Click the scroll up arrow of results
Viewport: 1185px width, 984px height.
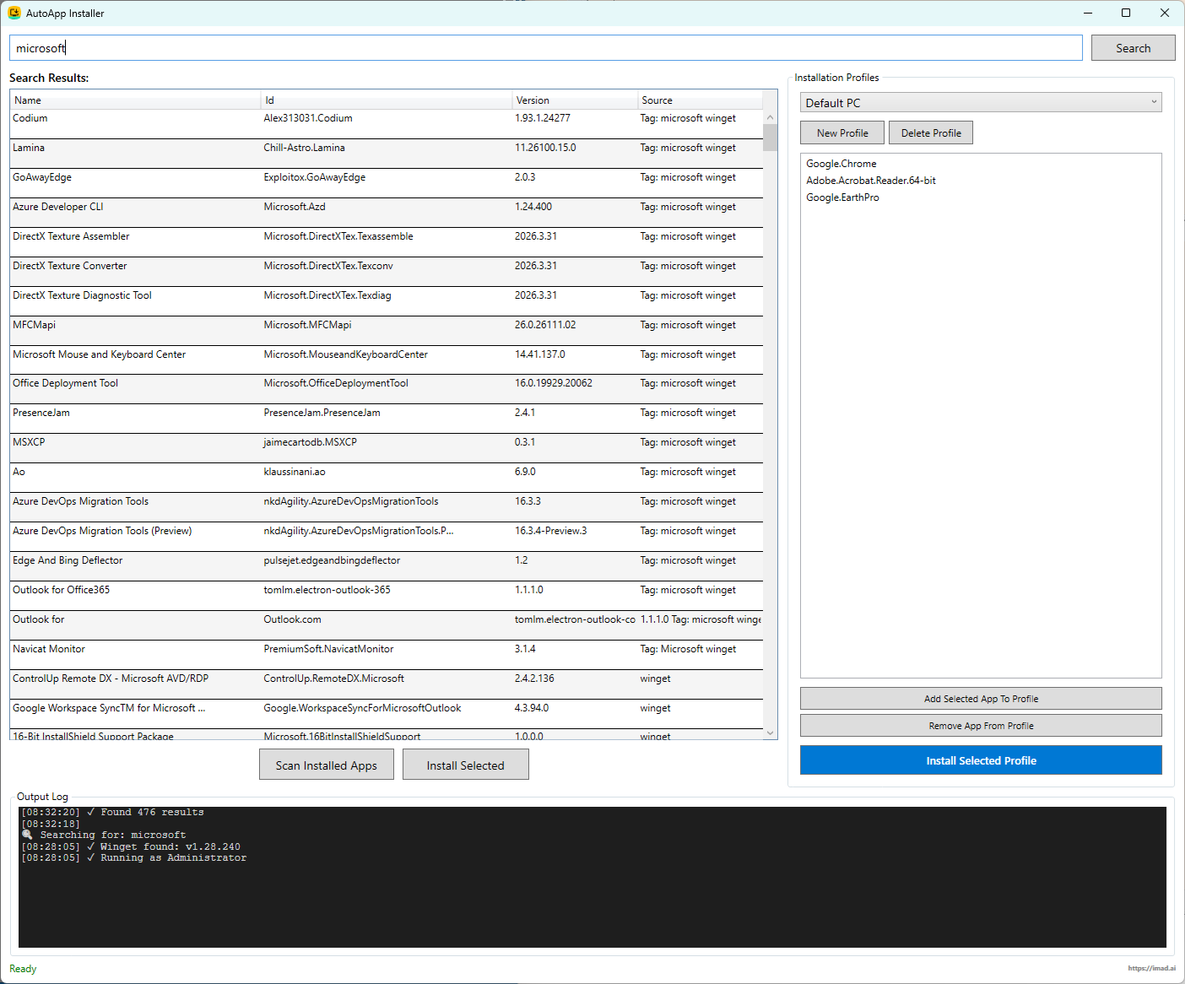[x=770, y=117]
